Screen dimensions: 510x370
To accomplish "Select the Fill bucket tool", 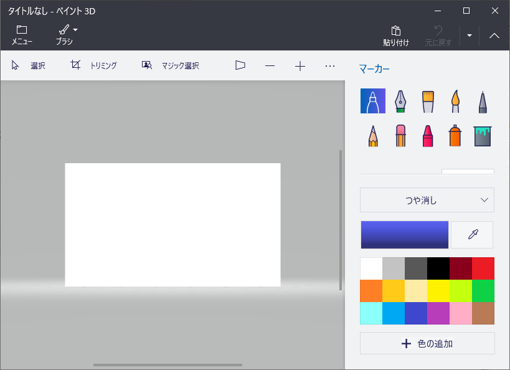I will (x=483, y=136).
